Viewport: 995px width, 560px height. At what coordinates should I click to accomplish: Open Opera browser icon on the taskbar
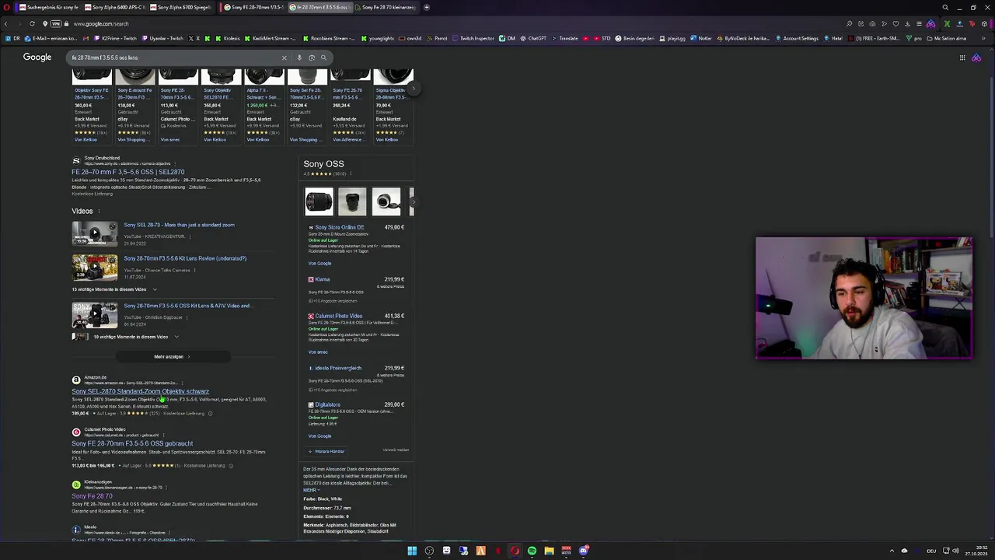tap(515, 551)
